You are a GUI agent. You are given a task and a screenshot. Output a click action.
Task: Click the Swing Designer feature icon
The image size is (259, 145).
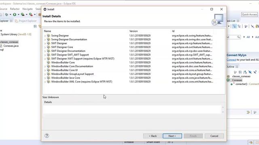click(x=49, y=35)
